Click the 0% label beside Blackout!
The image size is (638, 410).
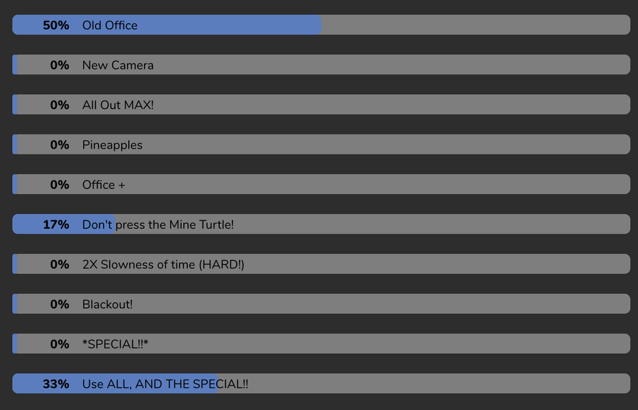[x=60, y=304]
